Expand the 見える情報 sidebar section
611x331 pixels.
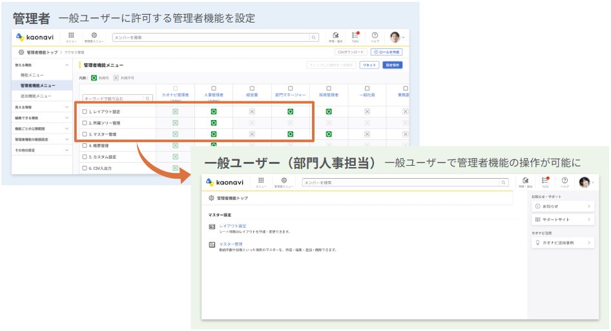(x=67, y=107)
